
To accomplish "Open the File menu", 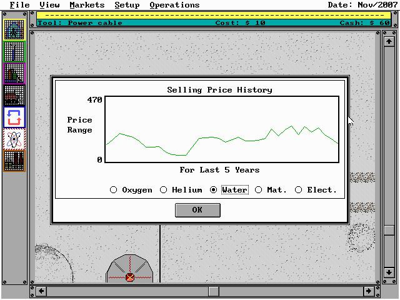I will [x=19, y=5].
